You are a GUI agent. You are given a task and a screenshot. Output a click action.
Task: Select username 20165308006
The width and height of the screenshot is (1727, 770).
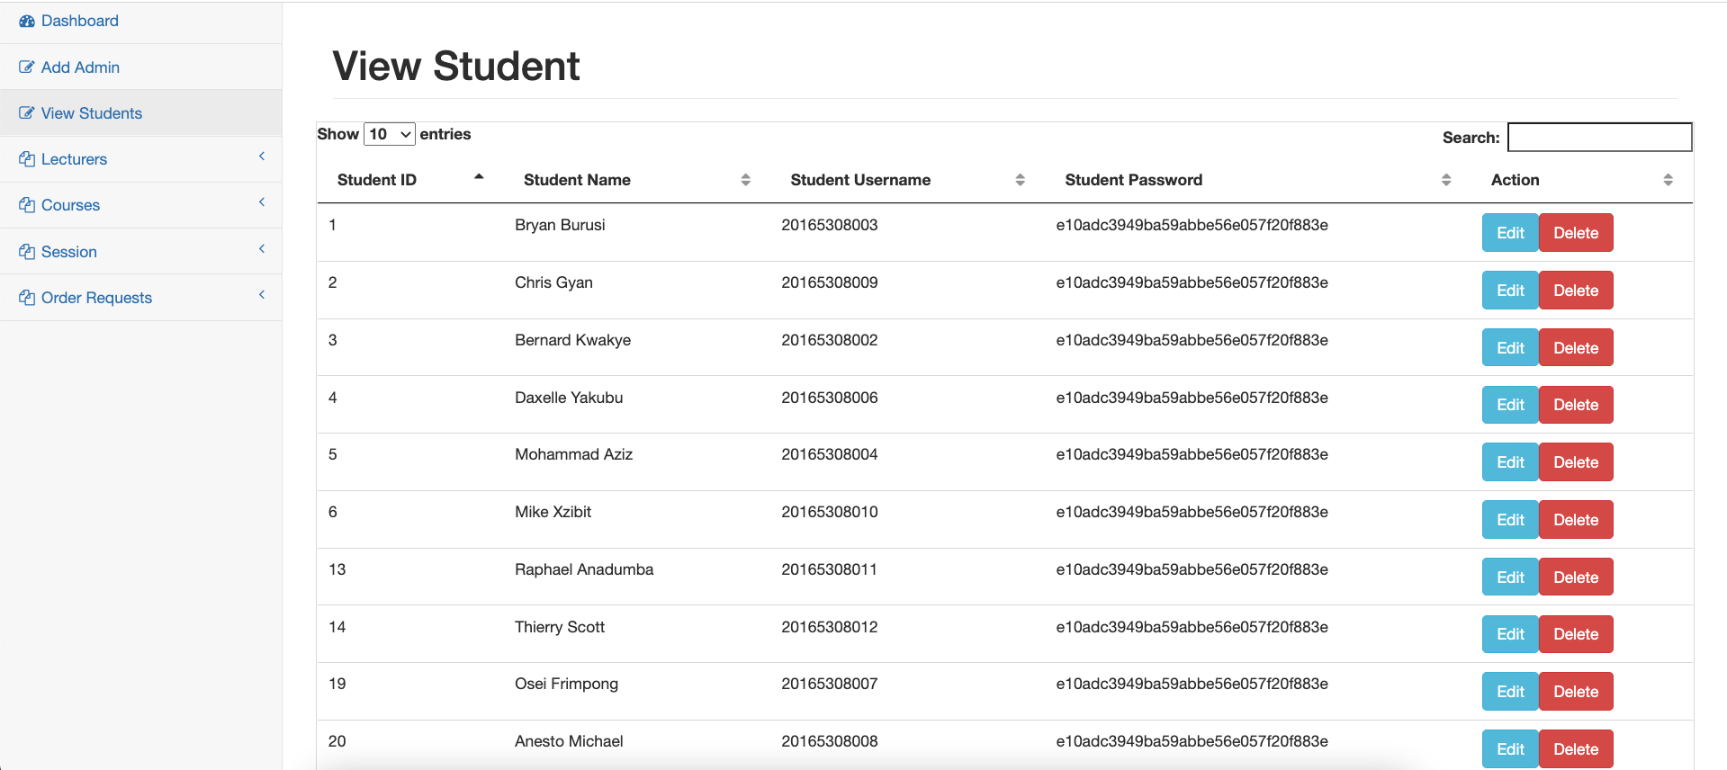pyautogui.click(x=829, y=398)
